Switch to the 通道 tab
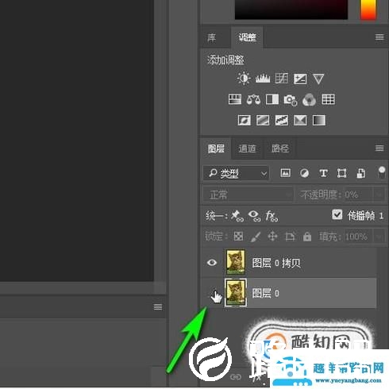Screen dimensions: 389x389 pyautogui.click(x=247, y=148)
